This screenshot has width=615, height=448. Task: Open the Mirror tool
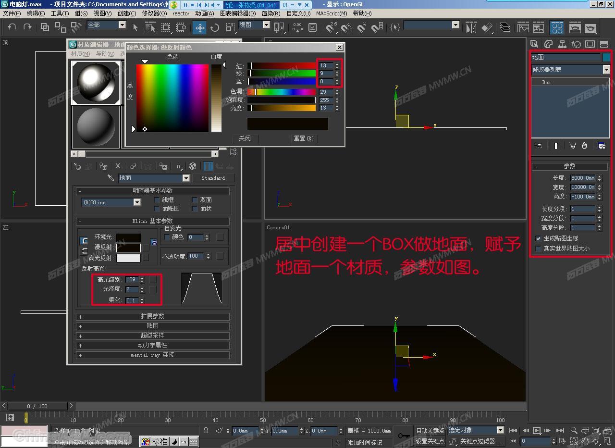tap(471, 27)
